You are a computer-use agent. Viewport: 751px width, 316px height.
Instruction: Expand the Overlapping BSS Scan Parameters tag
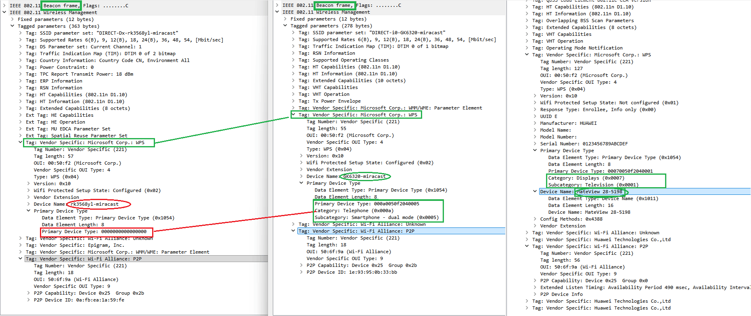pyautogui.click(x=527, y=21)
